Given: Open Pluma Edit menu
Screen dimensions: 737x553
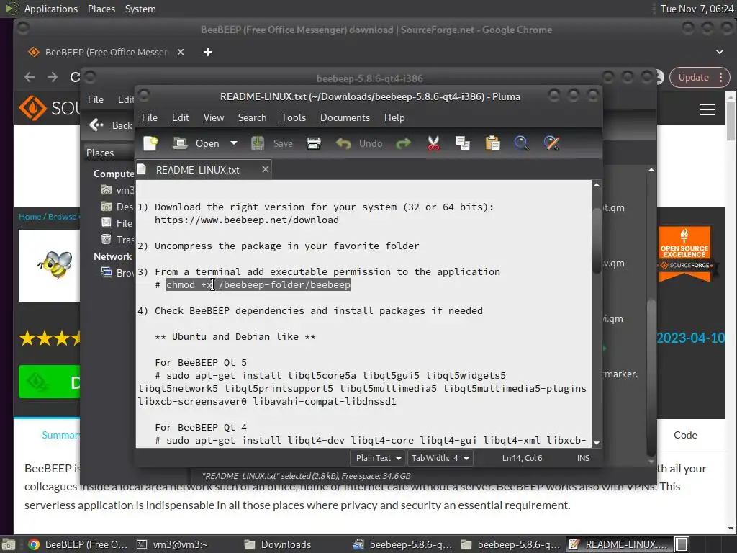Looking at the screenshot, I should [180, 117].
